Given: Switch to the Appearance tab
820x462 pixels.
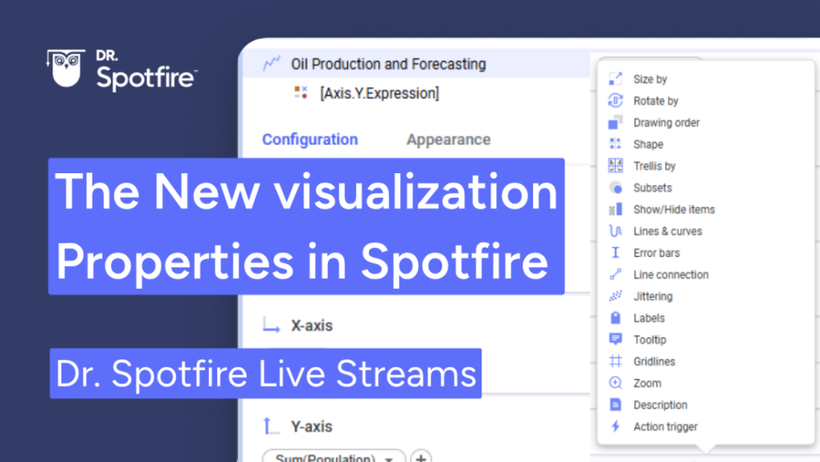Looking at the screenshot, I should click(x=449, y=140).
